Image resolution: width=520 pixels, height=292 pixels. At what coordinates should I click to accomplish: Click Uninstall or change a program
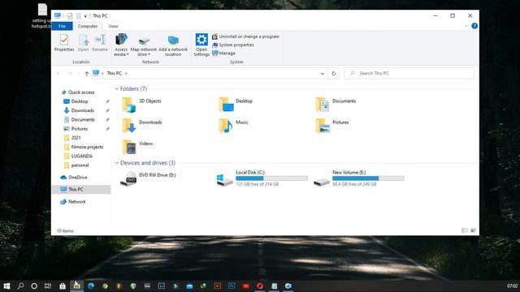point(245,36)
